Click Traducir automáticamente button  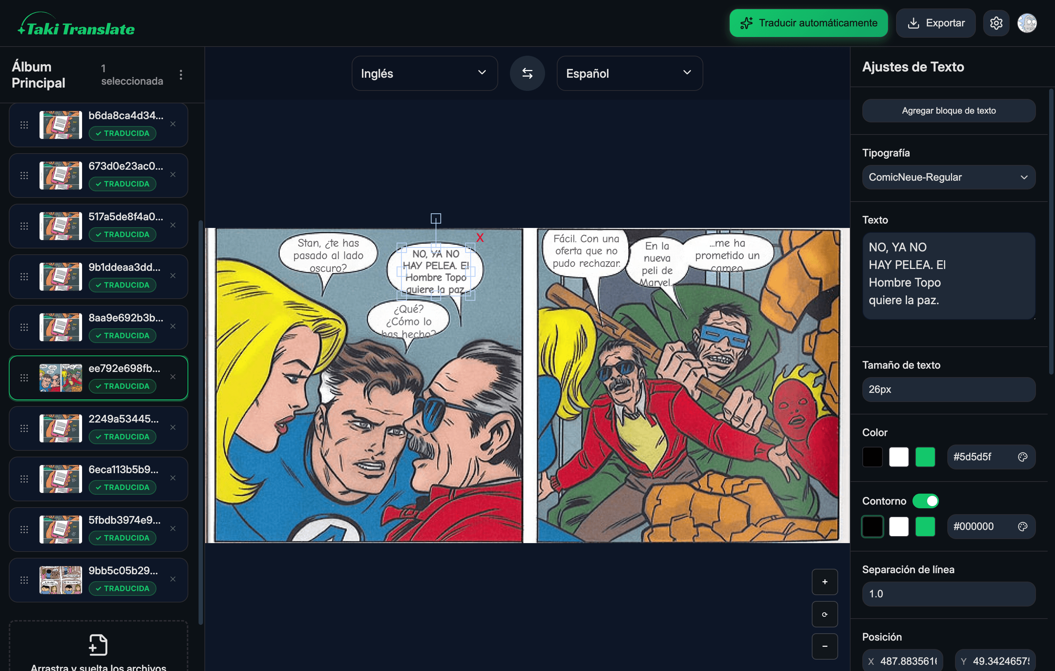coord(808,23)
